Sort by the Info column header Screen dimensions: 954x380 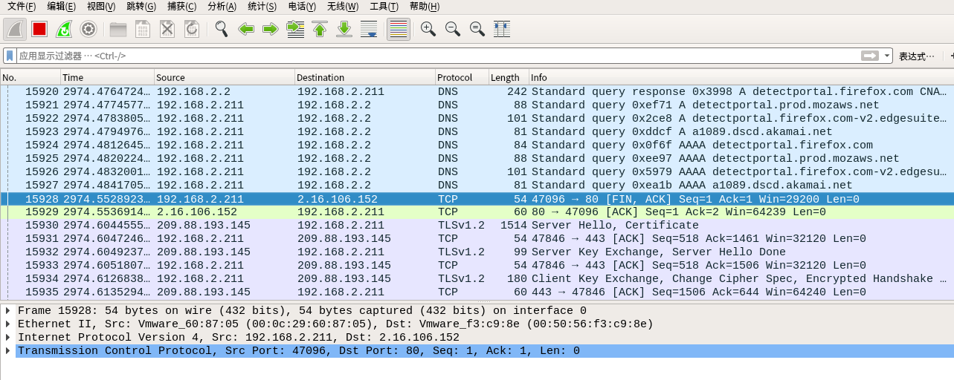(x=741, y=77)
